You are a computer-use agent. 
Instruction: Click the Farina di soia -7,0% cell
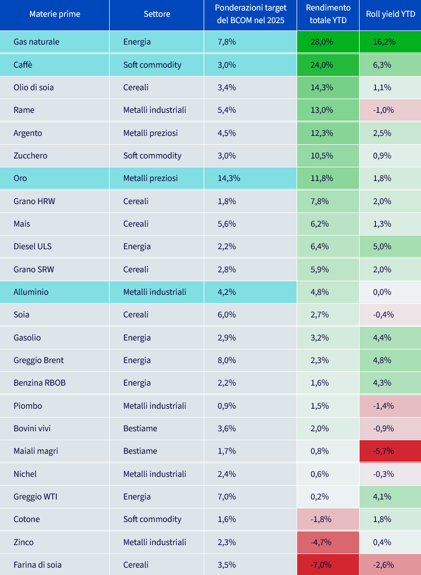click(x=328, y=565)
